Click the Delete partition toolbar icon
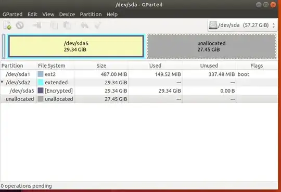This screenshot has height=192, width=281. [x=20, y=25]
